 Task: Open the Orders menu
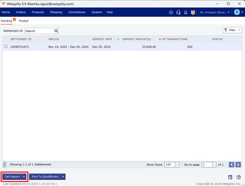click(21, 12)
